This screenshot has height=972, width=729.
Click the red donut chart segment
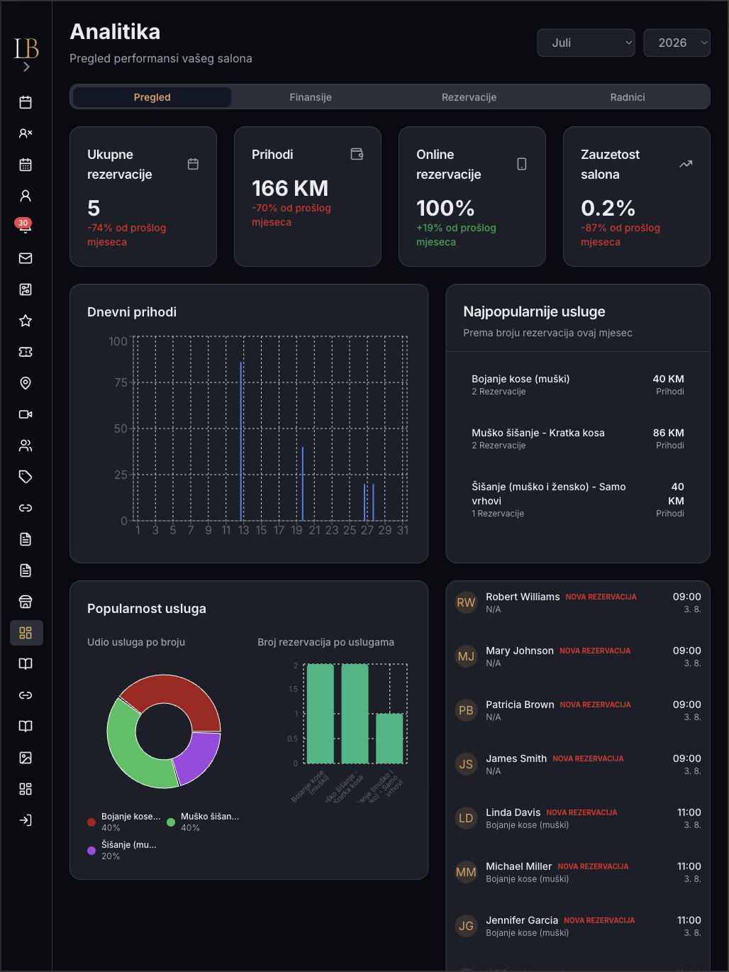coord(171,690)
